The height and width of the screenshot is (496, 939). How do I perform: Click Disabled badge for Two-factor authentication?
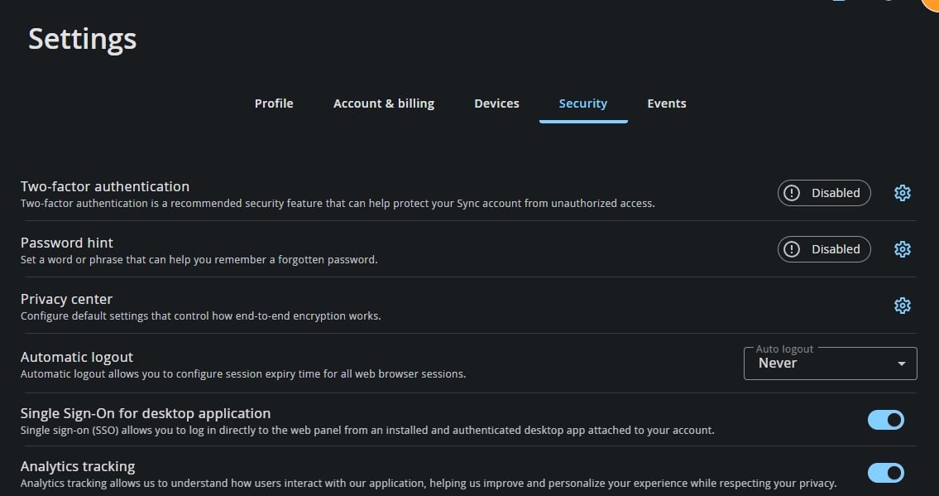(x=824, y=193)
